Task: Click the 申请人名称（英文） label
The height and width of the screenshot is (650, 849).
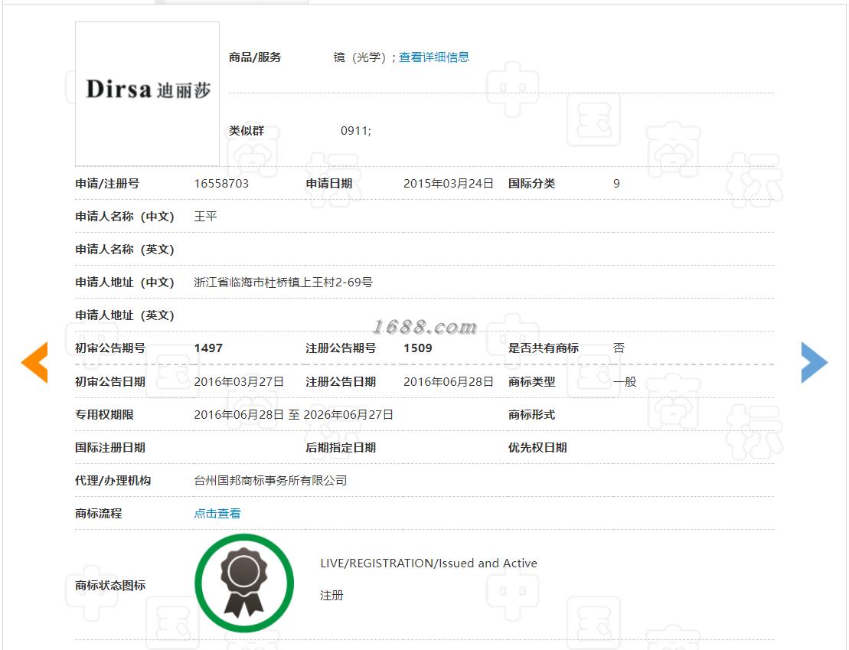Action: (x=125, y=250)
